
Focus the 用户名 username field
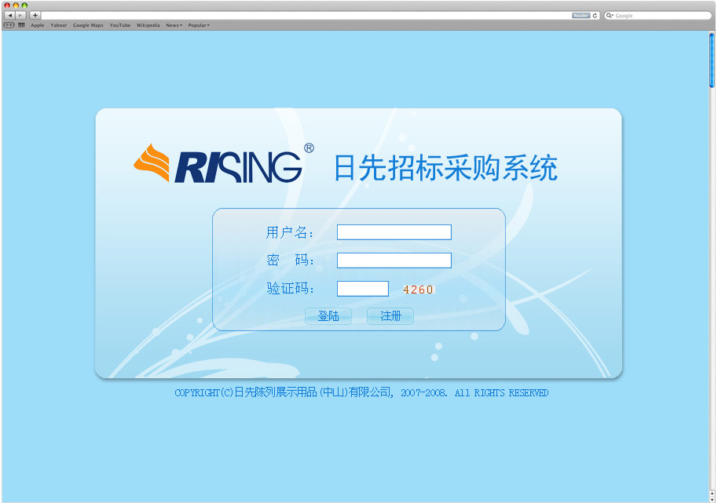click(394, 232)
